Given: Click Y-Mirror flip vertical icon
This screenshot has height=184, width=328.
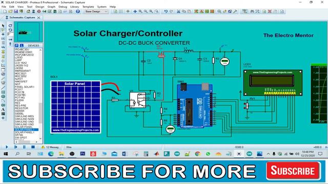Looking at the screenshot, I should click(x=10, y=44).
